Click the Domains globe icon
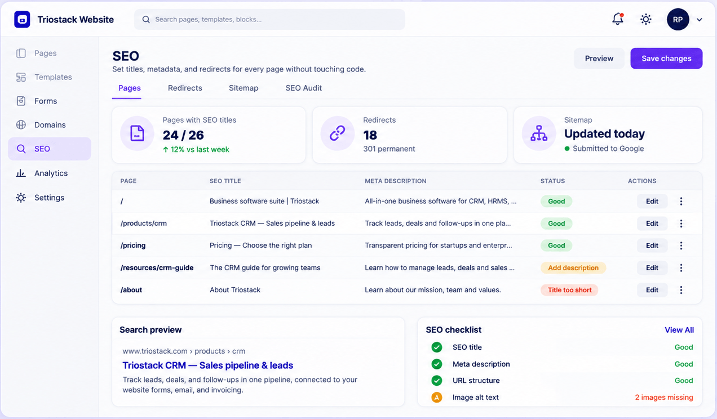This screenshot has height=419, width=717. [x=21, y=124]
